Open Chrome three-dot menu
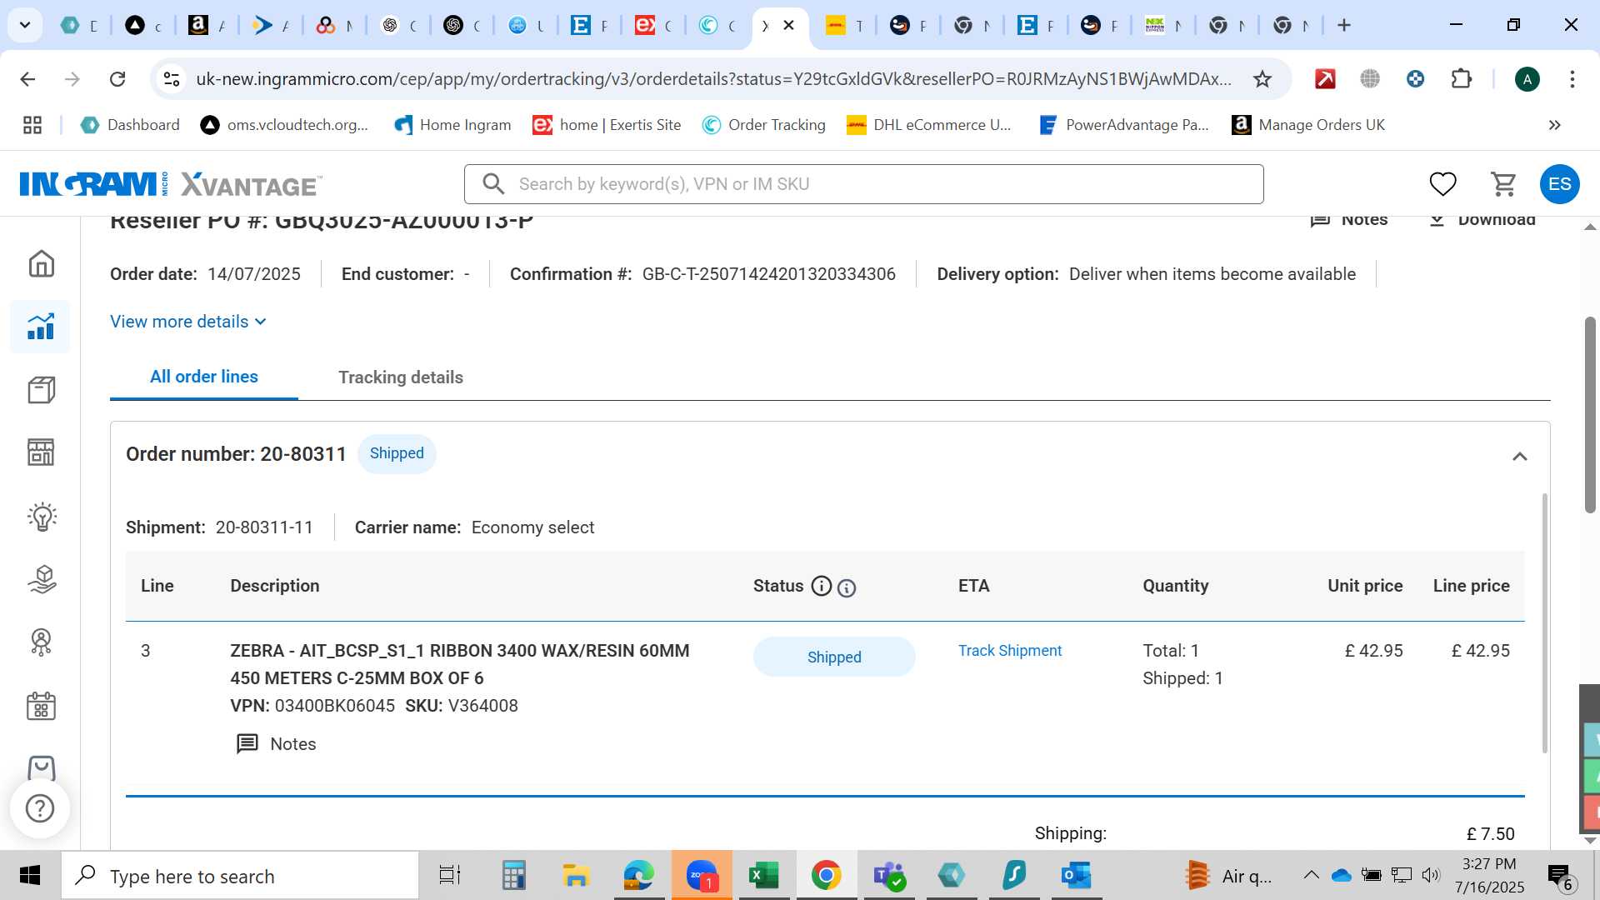The image size is (1600, 900). (1572, 79)
